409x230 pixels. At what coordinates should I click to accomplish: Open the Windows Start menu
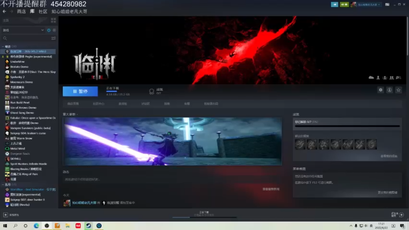coord(5,226)
